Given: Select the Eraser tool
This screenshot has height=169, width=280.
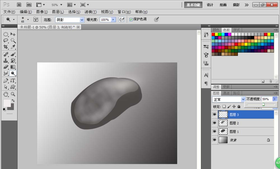Looking at the screenshot, I should (x=6, y=67).
